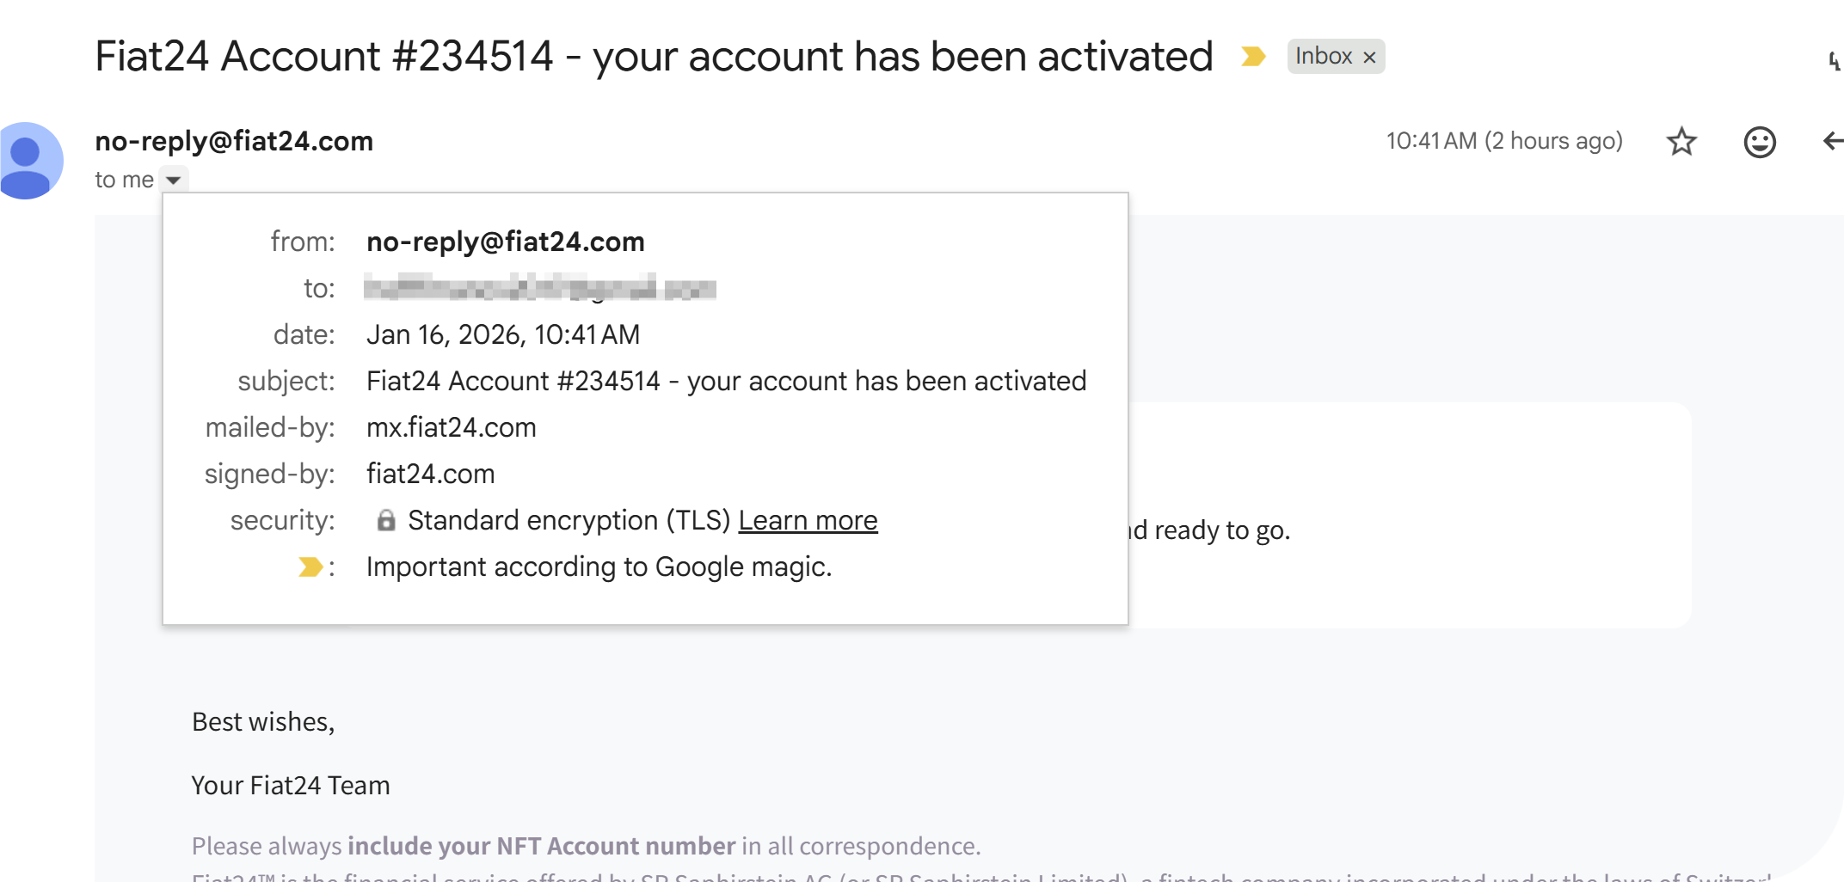Image resolution: width=1844 pixels, height=882 pixels.
Task: Star this Fiat24 email
Action: (1681, 142)
